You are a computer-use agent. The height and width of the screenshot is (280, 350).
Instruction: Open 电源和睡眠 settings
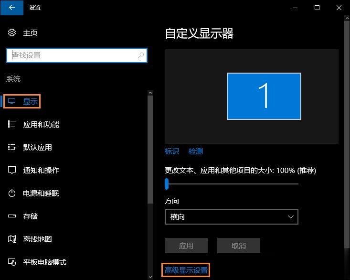(x=41, y=194)
